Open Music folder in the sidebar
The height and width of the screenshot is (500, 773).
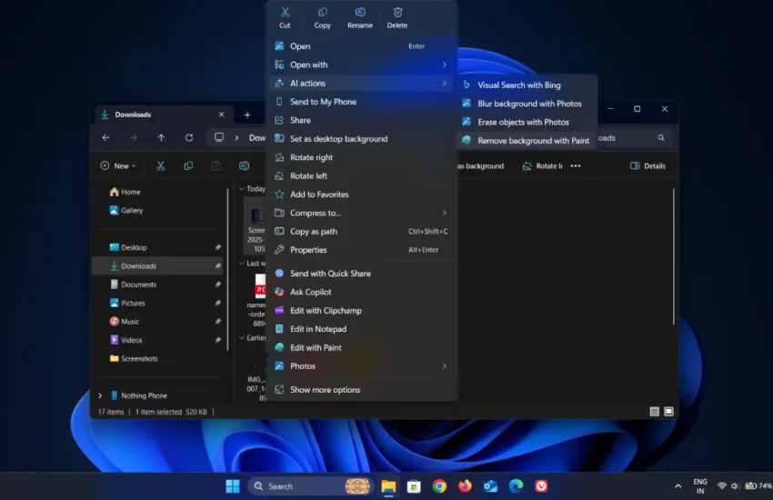click(x=157, y=321)
